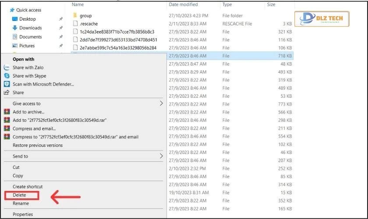The width and height of the screenshot is (368, 219).
Task: Sort by the Size column header
Action: pyautogui.click(x=271, y=4)
